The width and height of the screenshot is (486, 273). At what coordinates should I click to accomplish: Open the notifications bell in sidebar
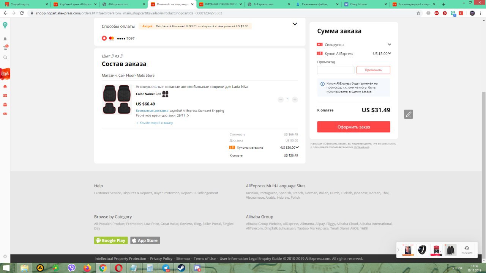click(x=5, y=39)
